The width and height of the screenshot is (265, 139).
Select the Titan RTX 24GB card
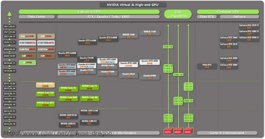[207, 66]
